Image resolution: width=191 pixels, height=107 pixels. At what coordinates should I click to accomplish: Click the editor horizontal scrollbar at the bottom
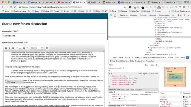coord(35,106)
